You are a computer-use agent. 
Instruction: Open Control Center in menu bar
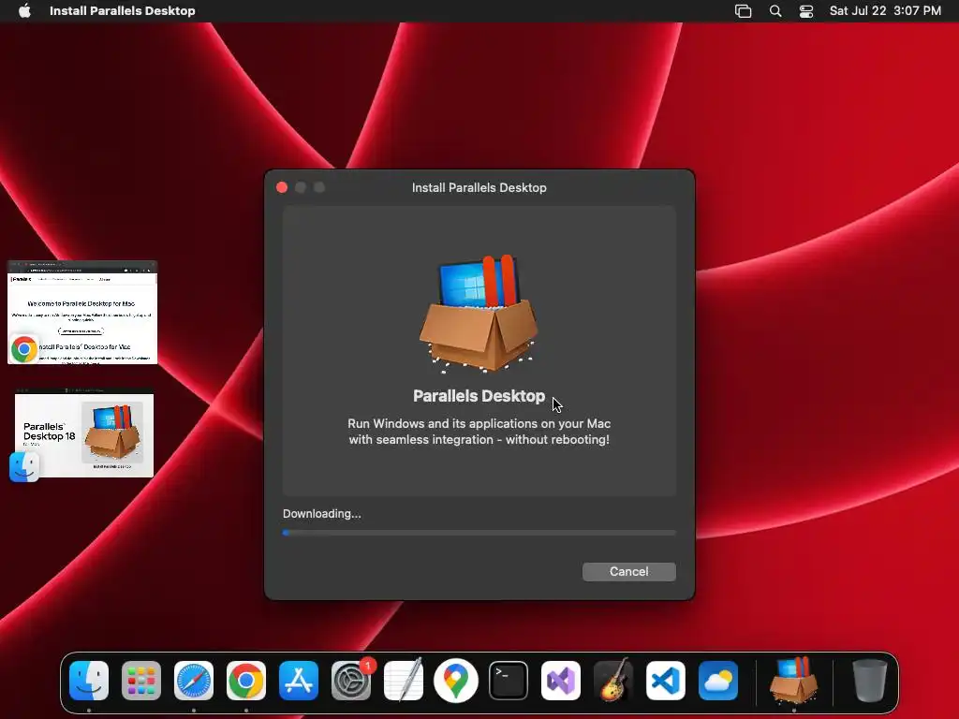point(806,11)
